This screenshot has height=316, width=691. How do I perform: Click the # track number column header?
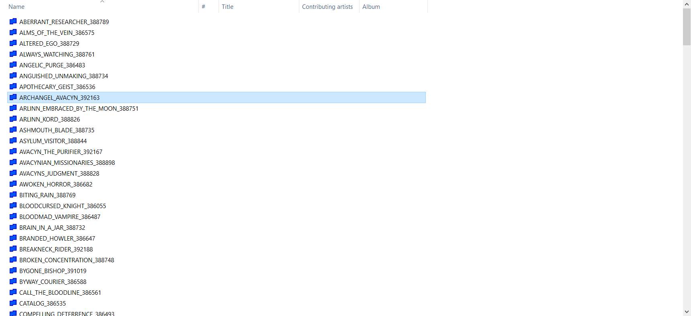point(203,7)
